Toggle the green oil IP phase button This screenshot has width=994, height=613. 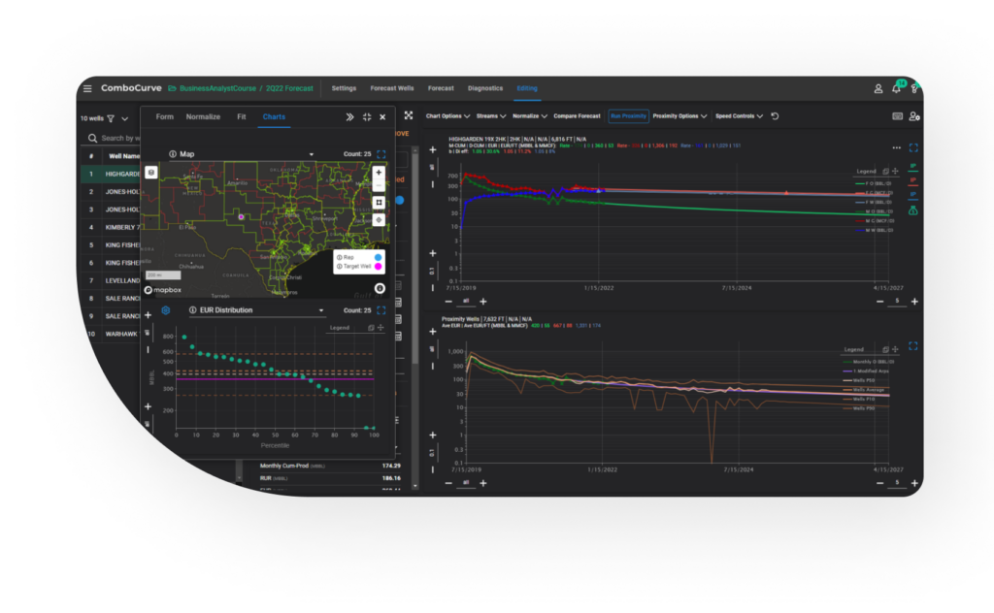[912, 167]
